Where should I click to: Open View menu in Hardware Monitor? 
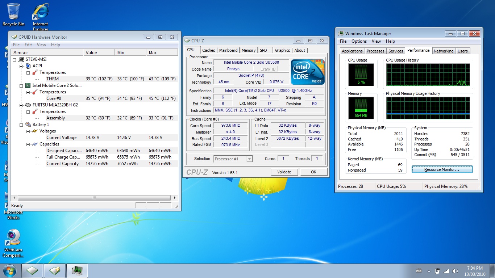click(41, 45)
